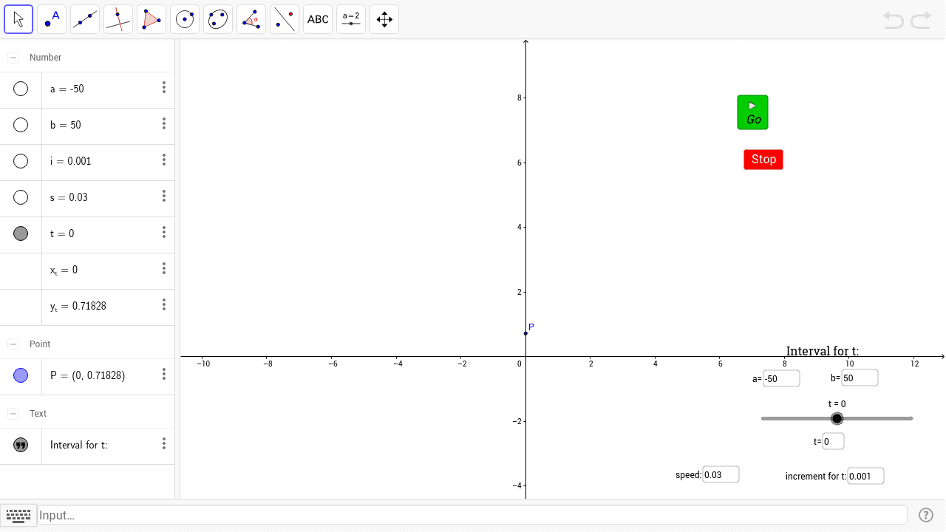Click the b= input box
This screenshot has height=532, width=946.
tap(860, 378)
